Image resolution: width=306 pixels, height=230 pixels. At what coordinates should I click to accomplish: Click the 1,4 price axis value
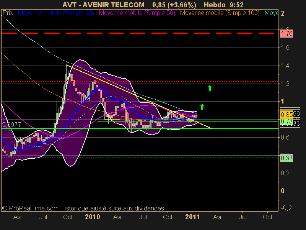285,66
